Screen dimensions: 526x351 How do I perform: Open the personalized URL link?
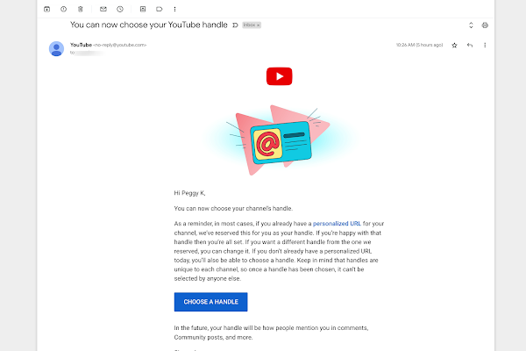pyautogui.click(x=337, y=224)
